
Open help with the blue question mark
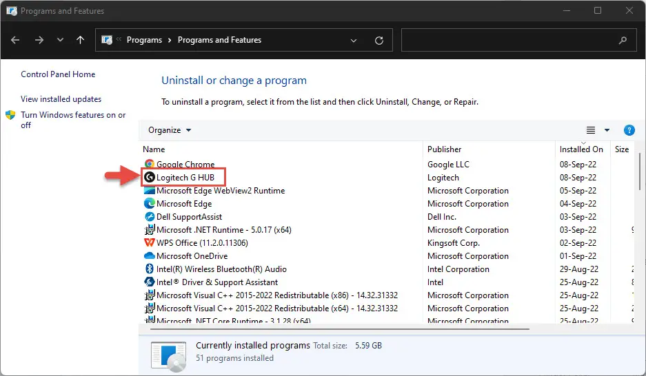tap(629, 130)
